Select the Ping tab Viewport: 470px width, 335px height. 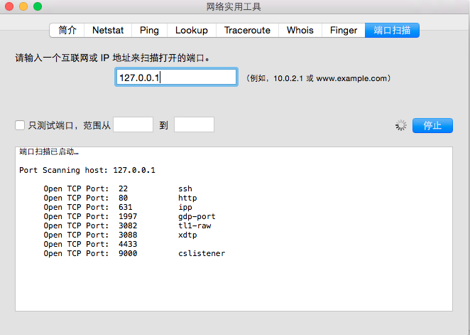[149, 31]
